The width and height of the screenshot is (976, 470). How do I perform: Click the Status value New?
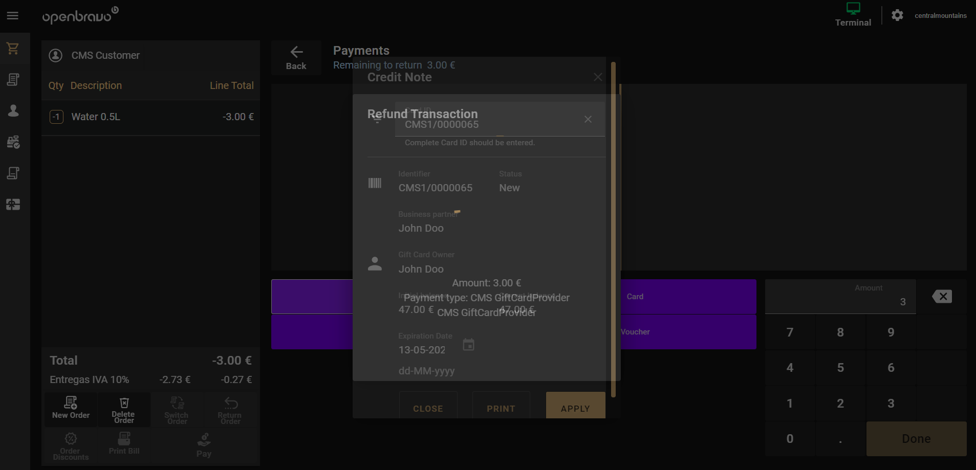509,188
